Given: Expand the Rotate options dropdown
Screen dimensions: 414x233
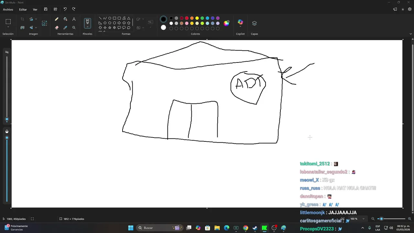Looking at the screenshot, I should 36,19.
